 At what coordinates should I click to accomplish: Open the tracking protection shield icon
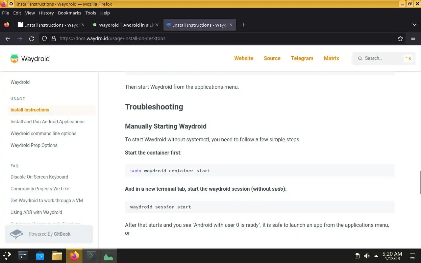point(45,38)
